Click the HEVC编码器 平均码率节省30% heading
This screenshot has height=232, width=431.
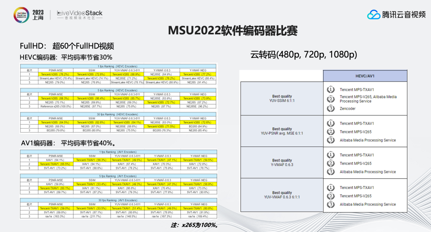(66, 57)
